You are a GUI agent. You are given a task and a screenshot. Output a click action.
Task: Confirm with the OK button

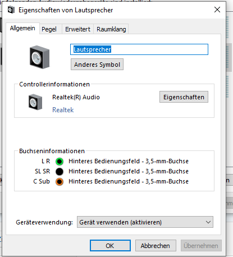coord(110,246)
